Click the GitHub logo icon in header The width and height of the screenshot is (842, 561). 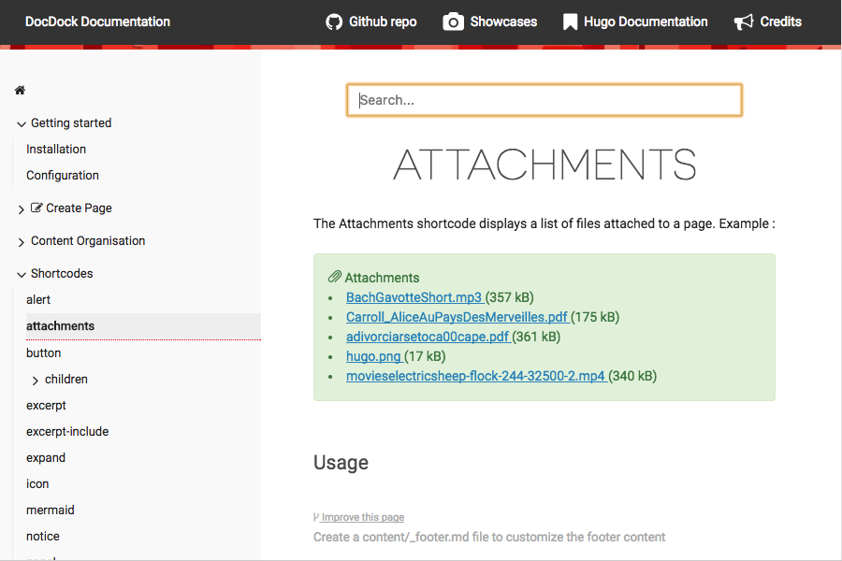334,22
